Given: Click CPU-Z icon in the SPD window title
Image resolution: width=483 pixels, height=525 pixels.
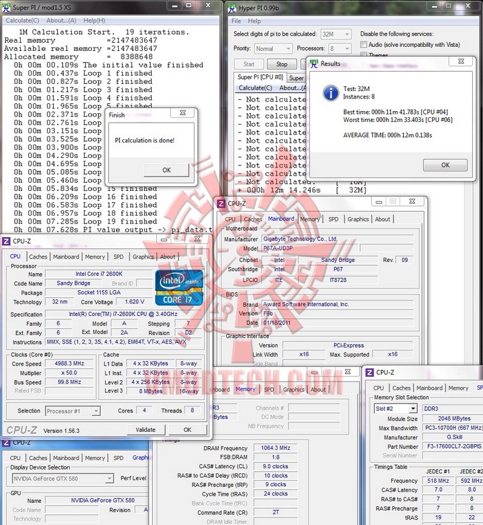Looking at the screenshot, I should click(369, 372).
